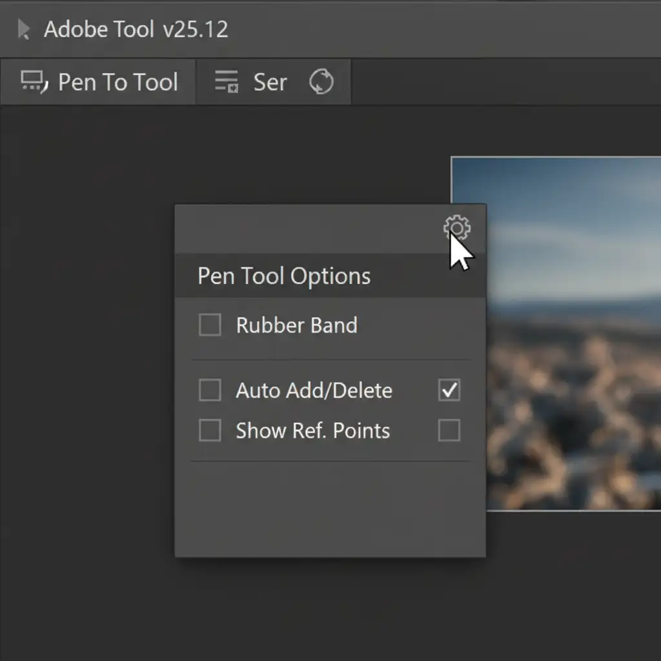The image size is (661, 661).
Task: Click the Adobe Tool v25.12 title text
Action: pyautogui.click(x=136, y=30)
